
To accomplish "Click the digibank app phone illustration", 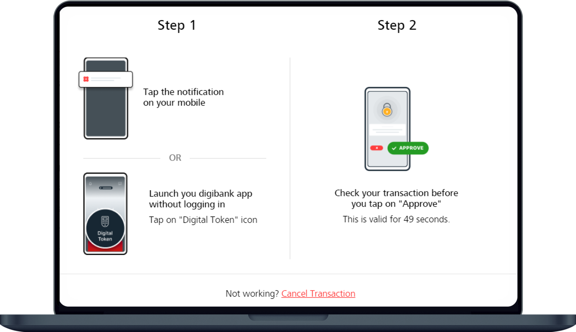I will pos(105,214).
